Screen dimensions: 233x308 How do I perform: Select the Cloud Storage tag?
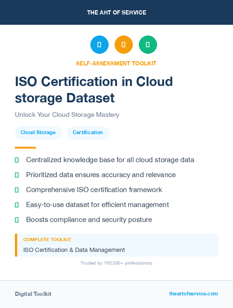click(38, 133)
